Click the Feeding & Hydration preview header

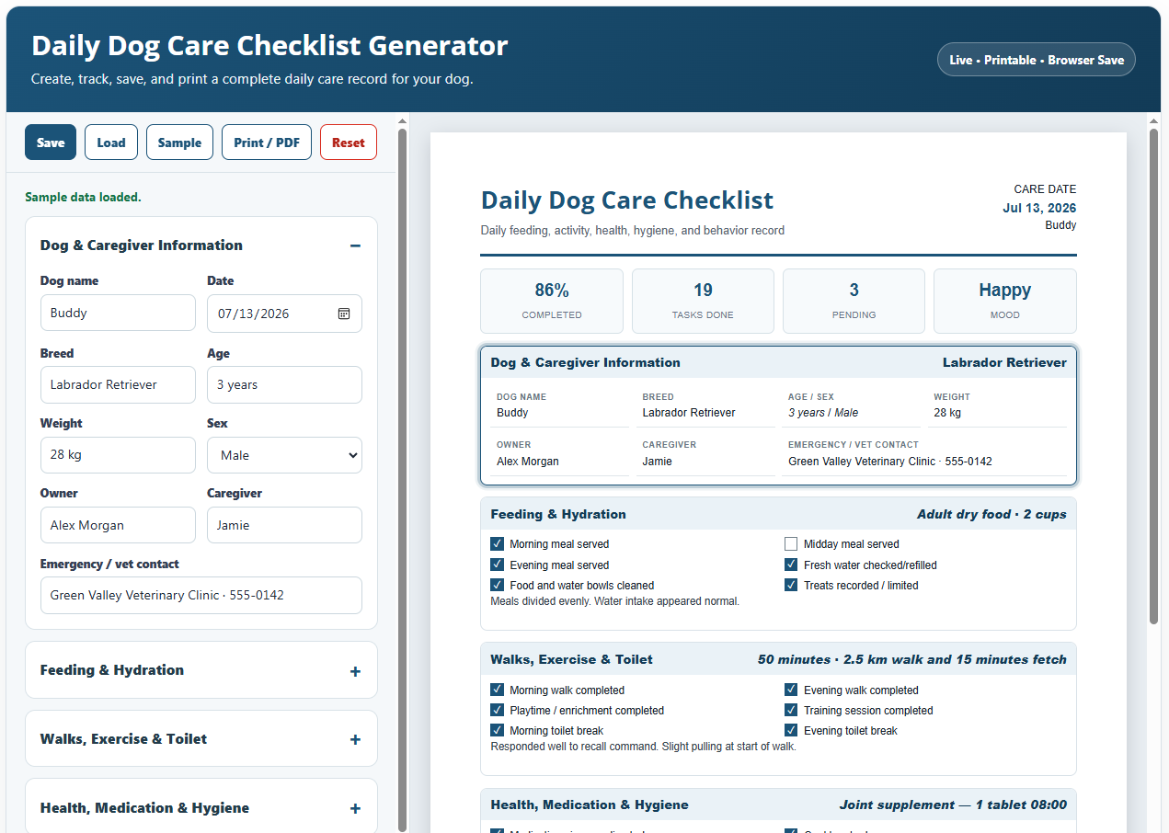tap(778, 514)
